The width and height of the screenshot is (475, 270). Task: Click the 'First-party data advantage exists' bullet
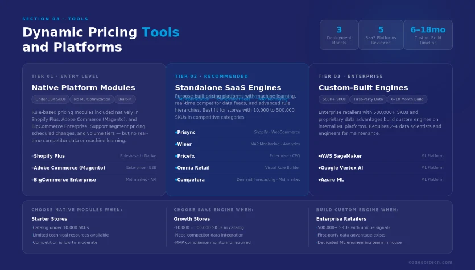pos(351,235)
